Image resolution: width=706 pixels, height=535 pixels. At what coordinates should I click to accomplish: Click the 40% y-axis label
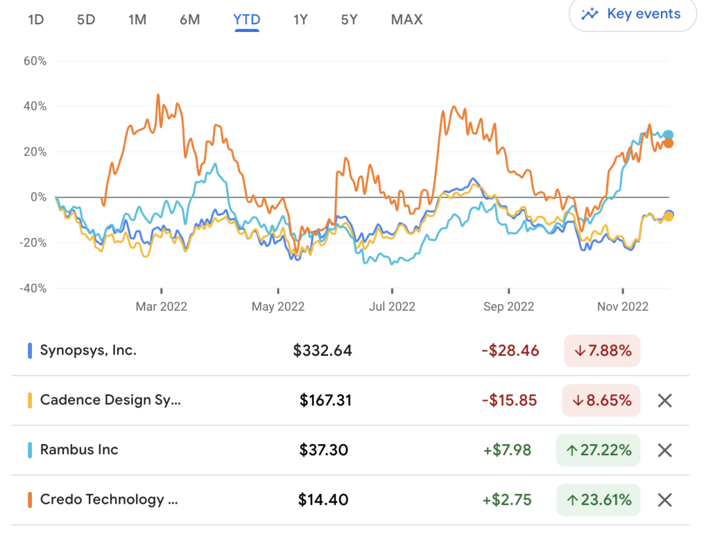pos(35,106)
